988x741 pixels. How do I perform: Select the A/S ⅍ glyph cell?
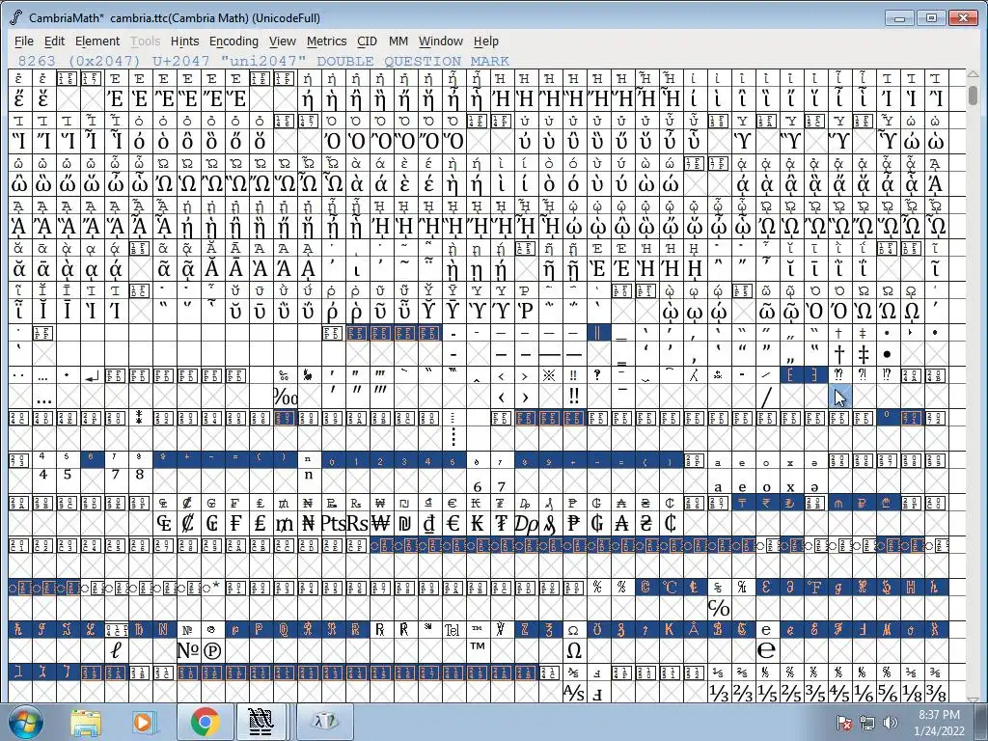[573, 693]
